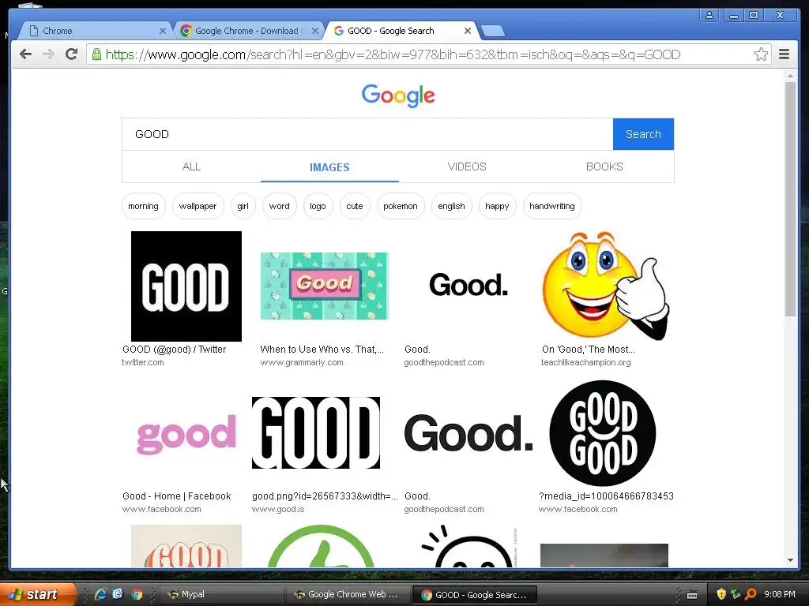Click the security shield tray icon

click(721, 594)
